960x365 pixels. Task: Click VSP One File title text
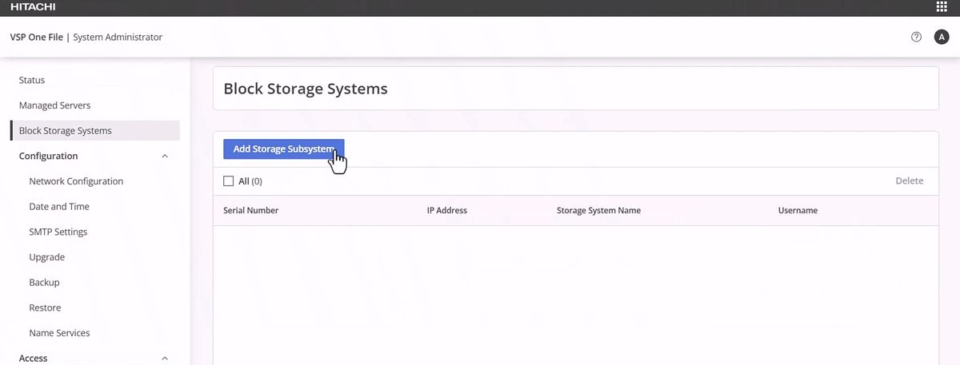37,38
